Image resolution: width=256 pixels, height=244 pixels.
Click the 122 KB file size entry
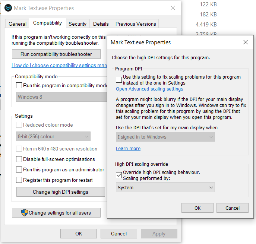pyautogui.click(x=208, y=4)
